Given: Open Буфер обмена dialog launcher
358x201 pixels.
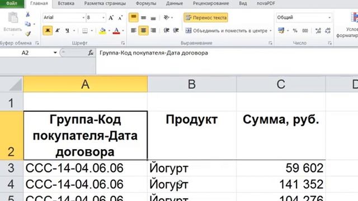Looking at the screenshot, I should [x=37, y=43].
